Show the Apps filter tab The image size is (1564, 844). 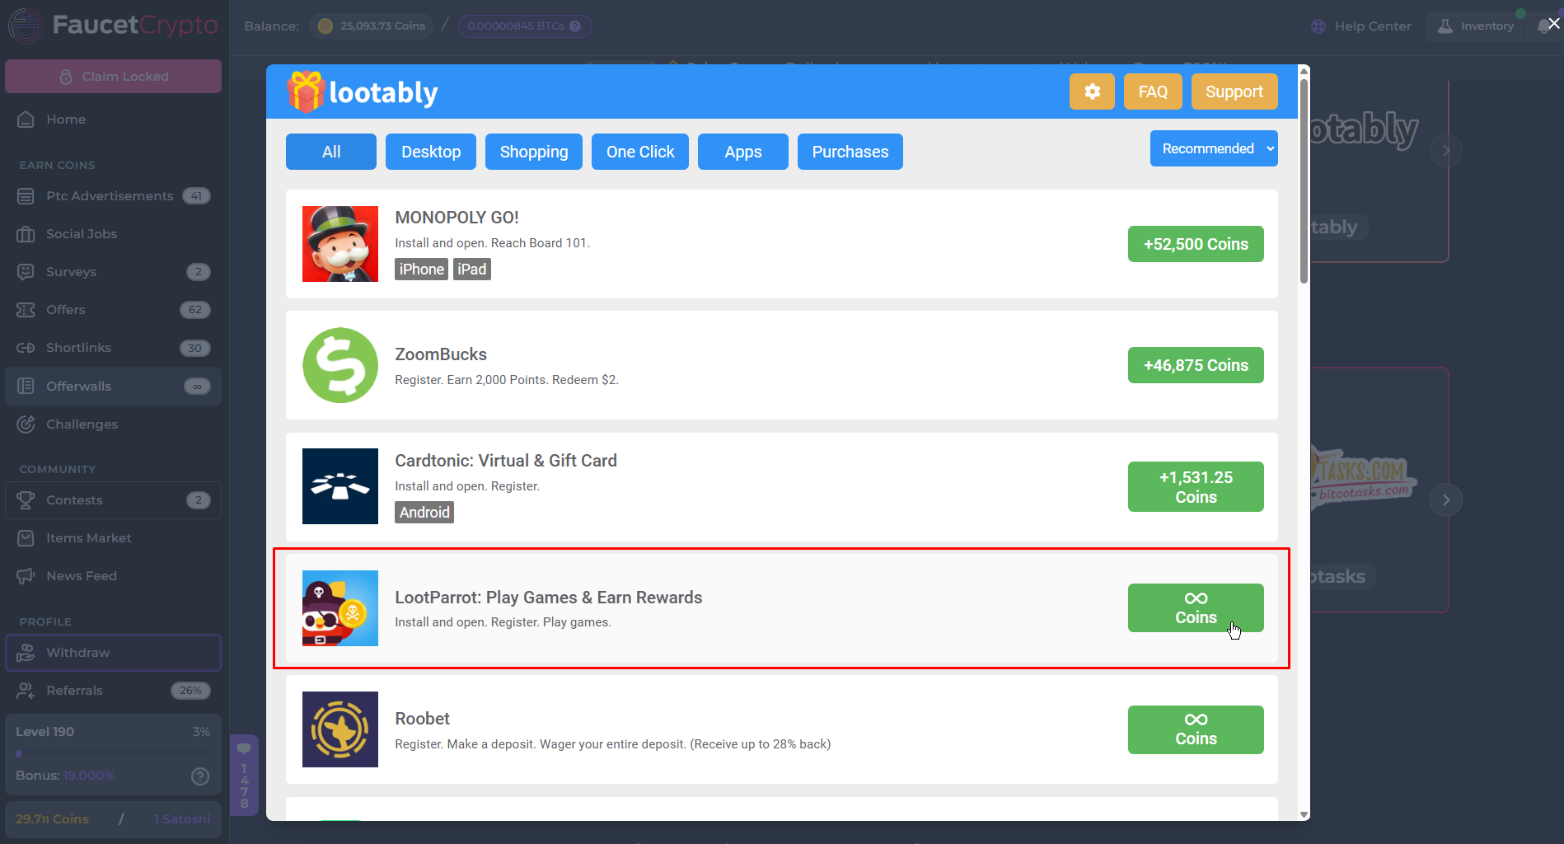pos(743,152)
